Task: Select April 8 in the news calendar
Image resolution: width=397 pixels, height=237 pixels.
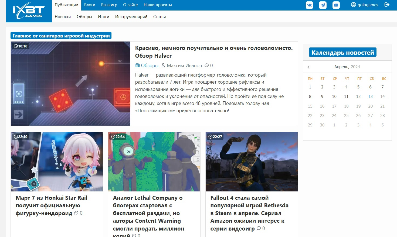Action: click(310, 97)
